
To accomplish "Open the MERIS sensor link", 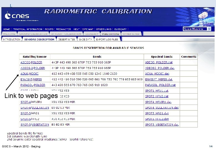I will point(37,79).
